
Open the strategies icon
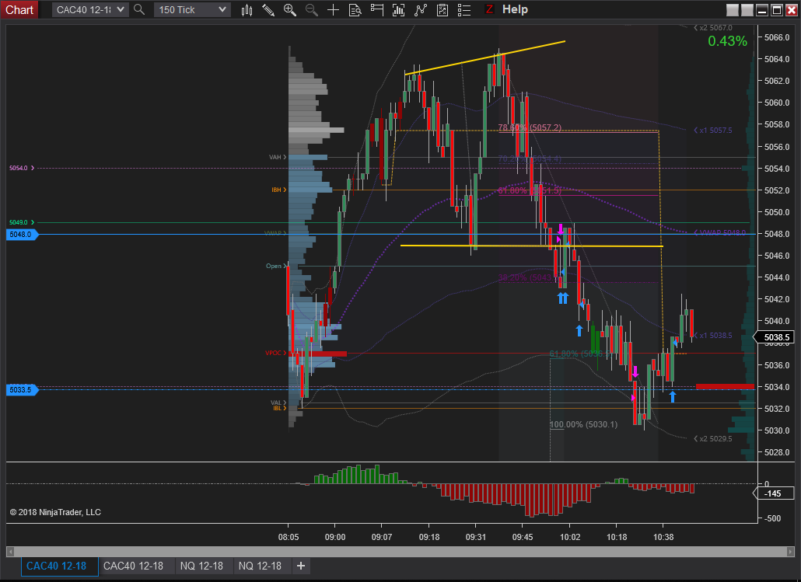point(442,9)
